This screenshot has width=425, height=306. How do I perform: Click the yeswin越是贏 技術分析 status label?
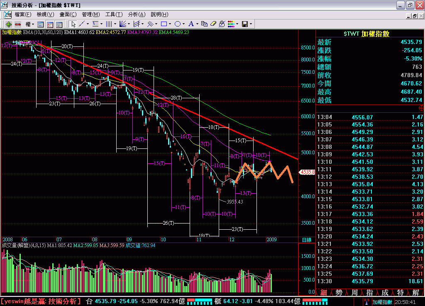tap(41, 301)
